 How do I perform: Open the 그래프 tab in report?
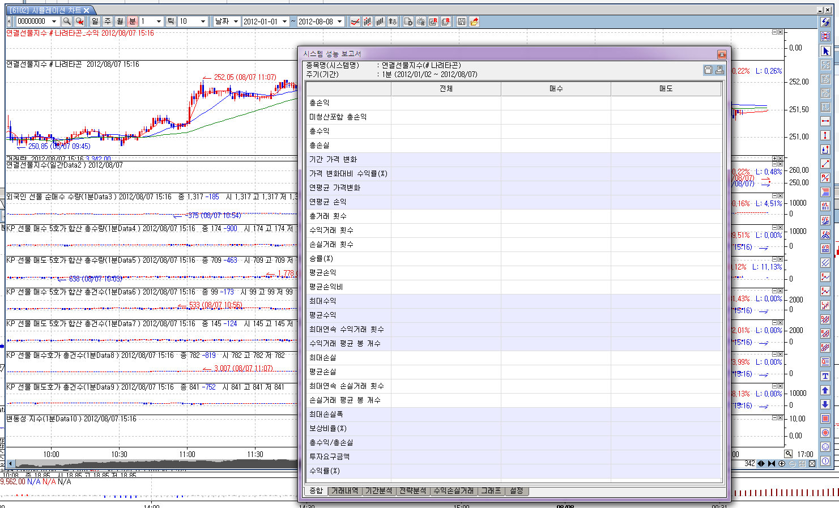click(491, 491)
